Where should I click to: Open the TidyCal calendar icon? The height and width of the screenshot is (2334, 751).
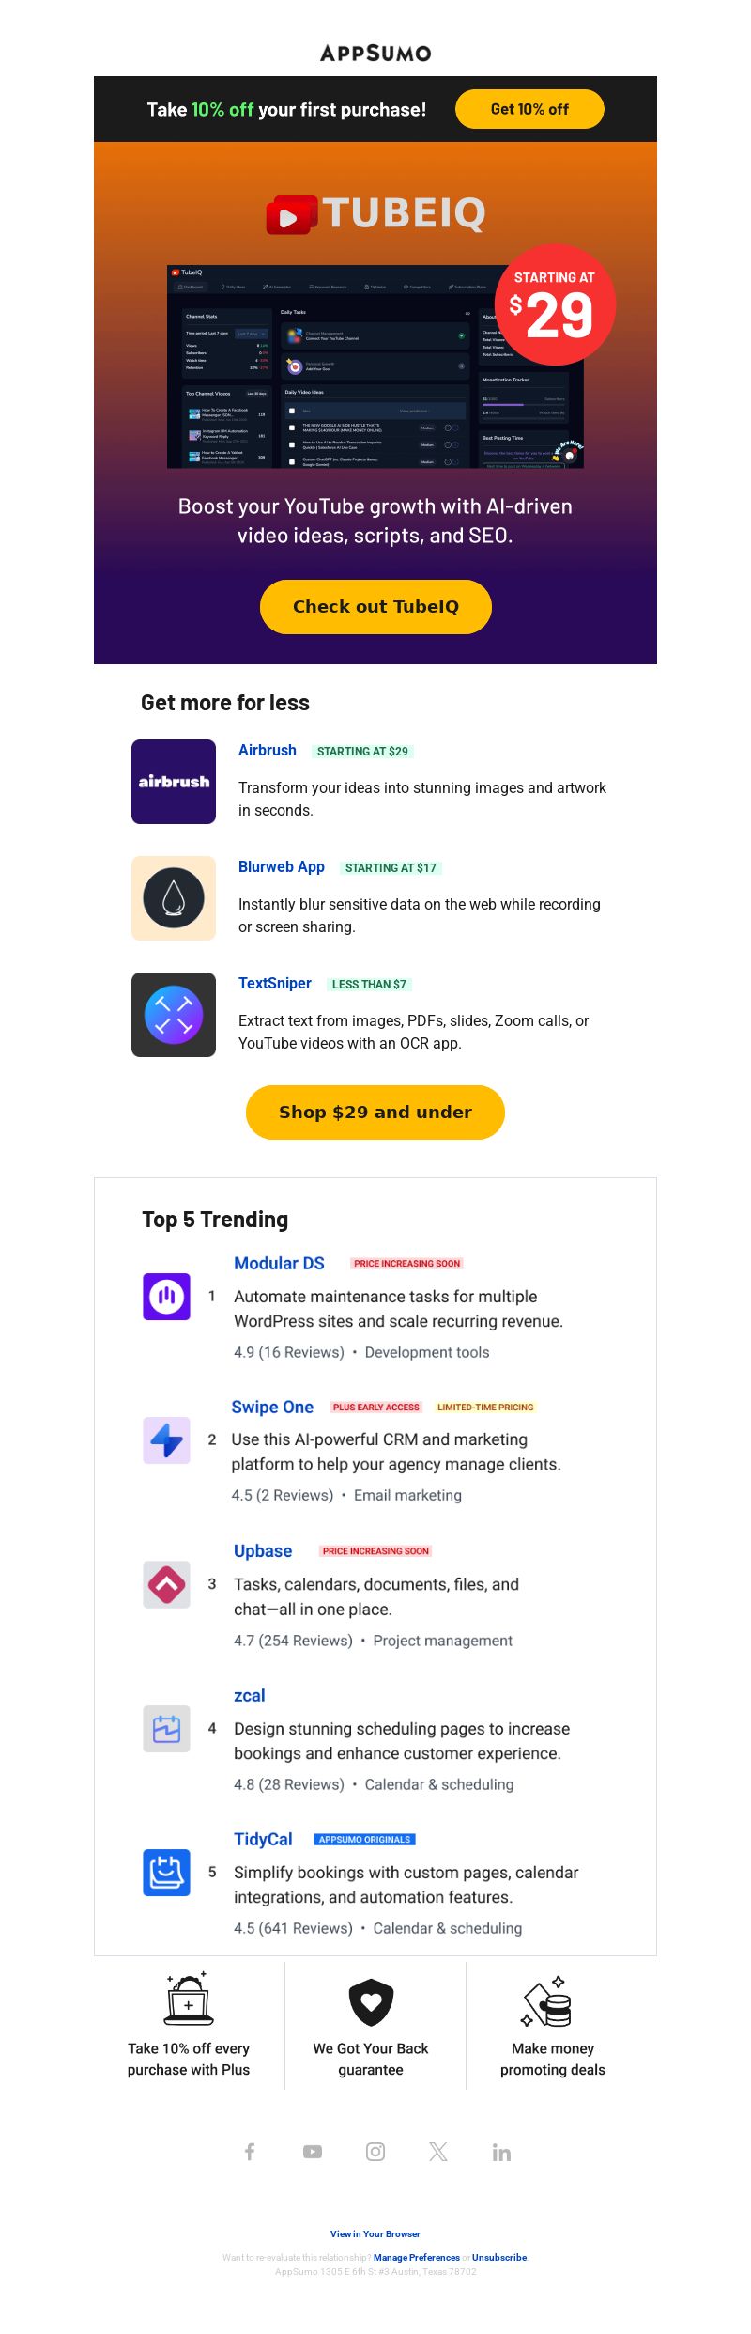(x=166, y=1873)
